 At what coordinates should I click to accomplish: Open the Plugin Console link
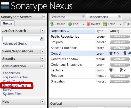pos(13,81)
